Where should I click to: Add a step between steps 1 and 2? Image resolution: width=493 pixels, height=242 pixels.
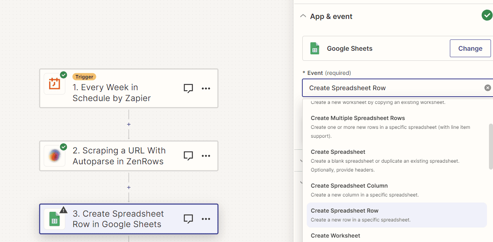(129, 124)
